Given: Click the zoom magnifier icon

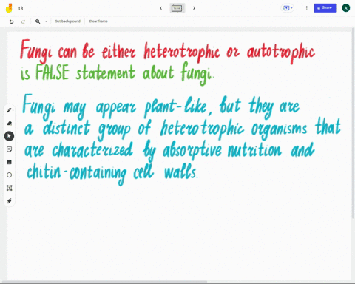Looking at the screenshot, I should 38,21.
